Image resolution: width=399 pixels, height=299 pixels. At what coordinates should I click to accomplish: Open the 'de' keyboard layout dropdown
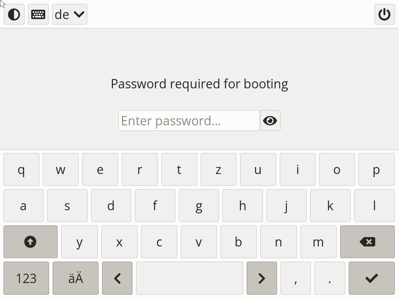[x=70, y=14]
